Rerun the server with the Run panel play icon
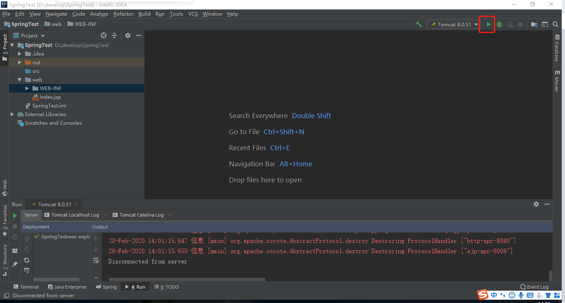565x303 pixels. 15,215
